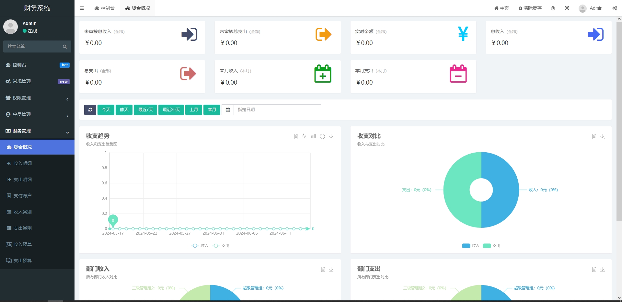Screen dimensions: 622x302
Task: Filter by 最近7天
Action: (x=145, y=110)
